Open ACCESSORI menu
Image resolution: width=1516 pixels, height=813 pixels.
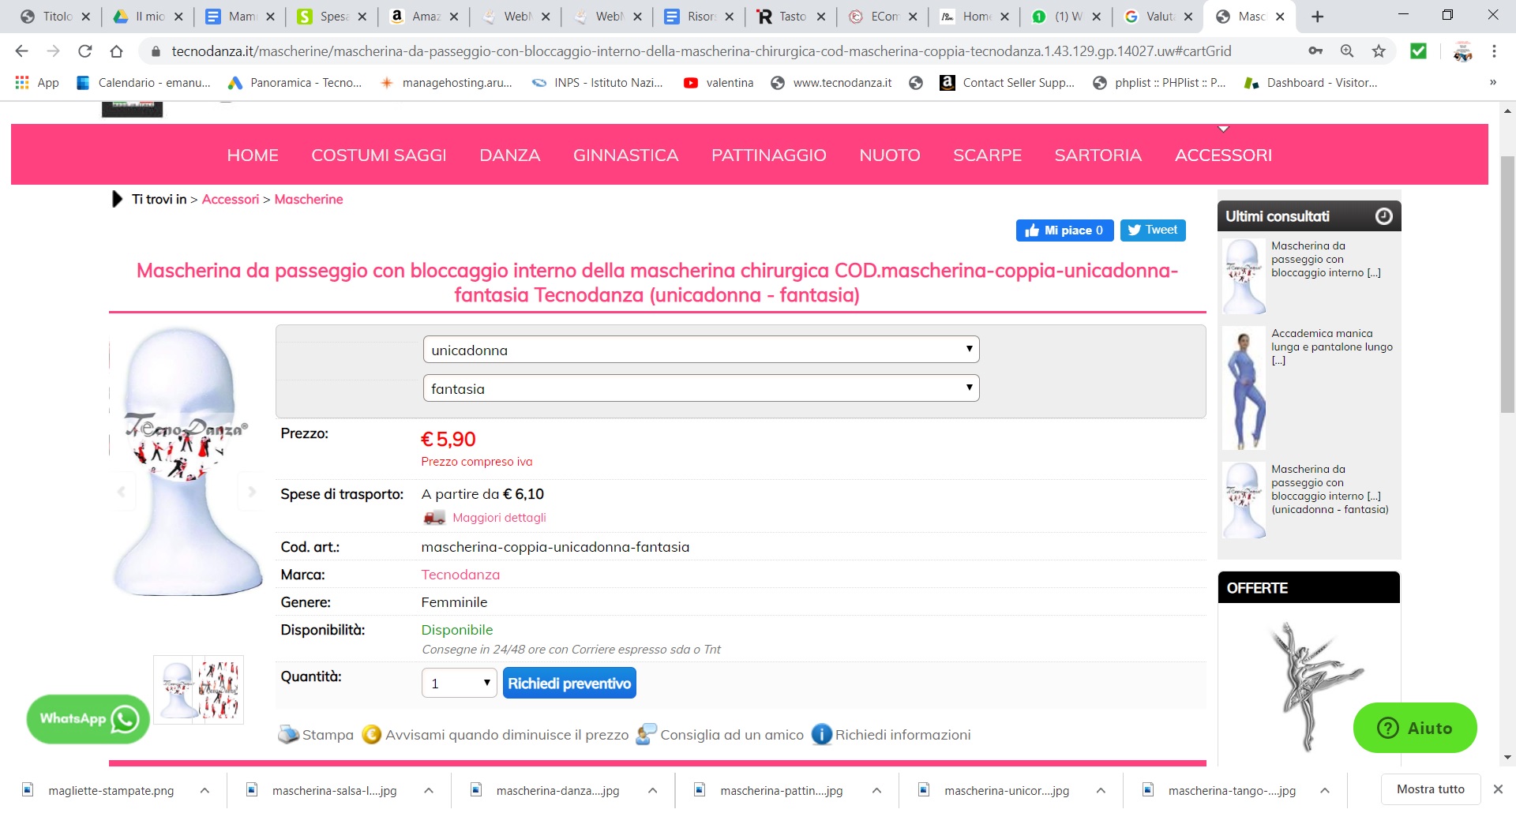coord(1224,155)
